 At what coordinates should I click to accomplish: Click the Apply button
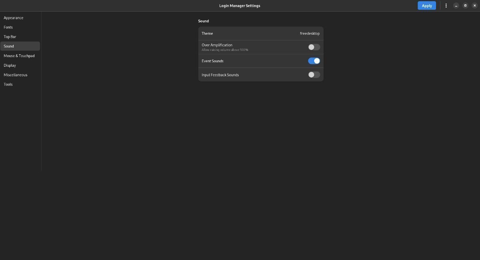click(x=427, y=6)
